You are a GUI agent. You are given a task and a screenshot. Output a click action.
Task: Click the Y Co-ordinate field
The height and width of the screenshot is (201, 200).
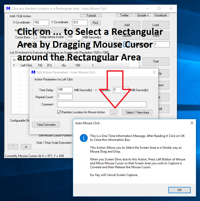coord(80,23)
